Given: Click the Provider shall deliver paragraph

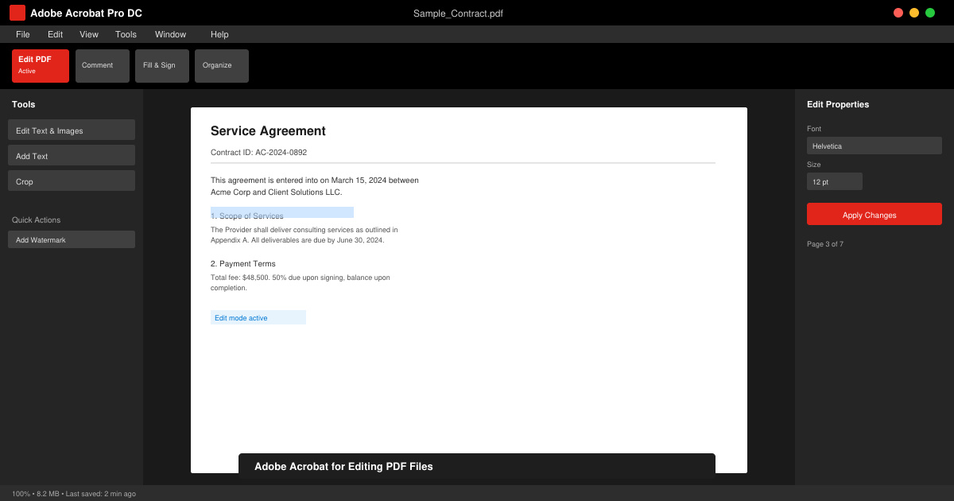Looking at the screenshot, I should click(x=304, y=235).
